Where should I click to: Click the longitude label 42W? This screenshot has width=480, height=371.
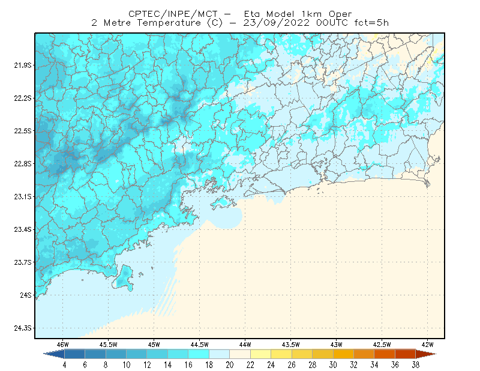427,345
